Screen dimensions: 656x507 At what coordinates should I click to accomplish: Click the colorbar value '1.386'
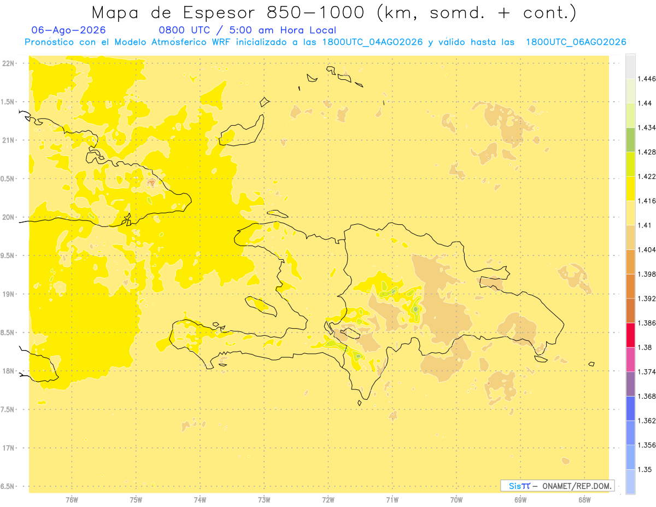click(x=648, y=323)
